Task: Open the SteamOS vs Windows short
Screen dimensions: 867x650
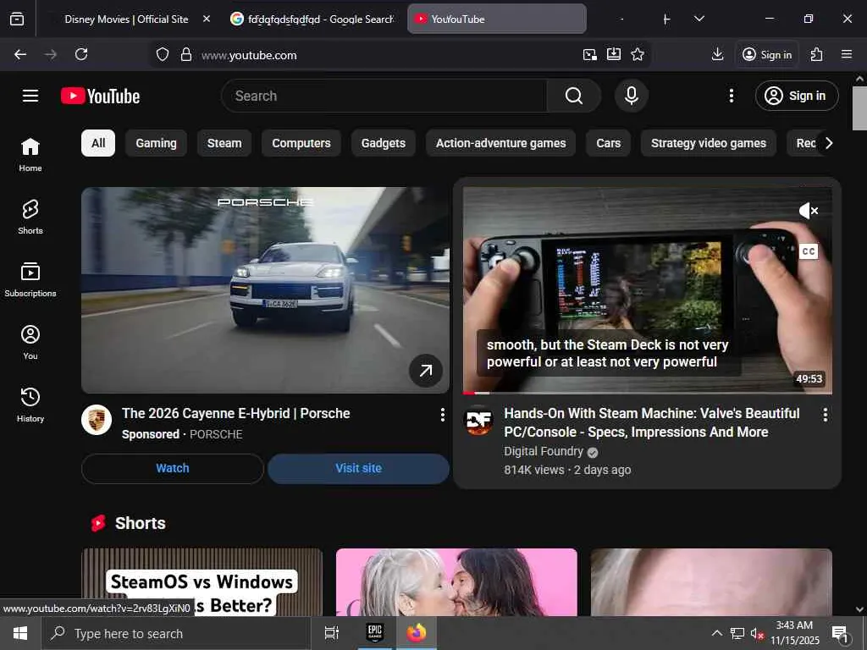Action: 202,582
